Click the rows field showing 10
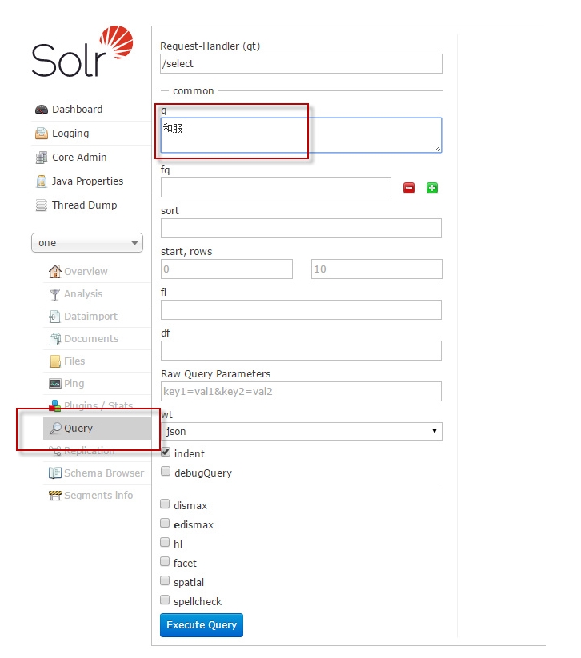 [x=377, y=269]
